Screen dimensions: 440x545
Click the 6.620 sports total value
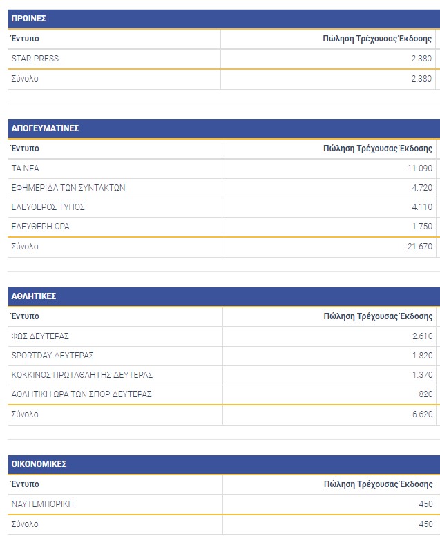tap(422, 414)
